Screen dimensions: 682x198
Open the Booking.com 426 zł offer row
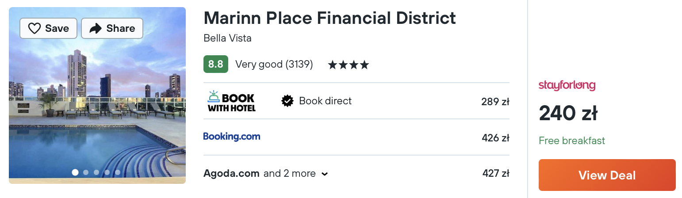point(356,137)
